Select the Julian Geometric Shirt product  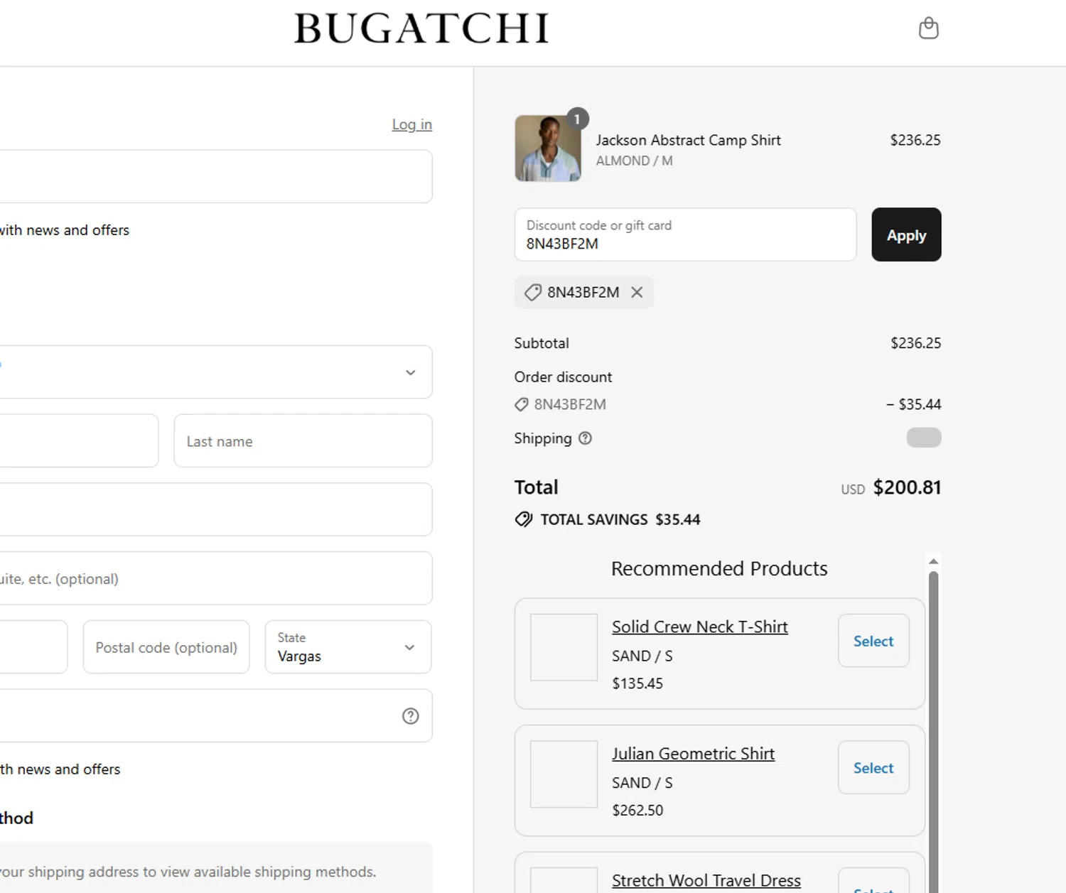[873, 767]
